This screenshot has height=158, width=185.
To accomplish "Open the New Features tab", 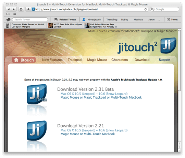I will (x=52, y=60).
